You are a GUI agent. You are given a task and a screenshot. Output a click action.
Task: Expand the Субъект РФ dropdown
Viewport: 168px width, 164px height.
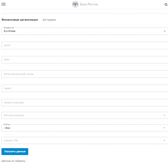tap(85, 140)
